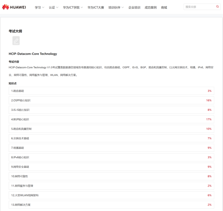Click the 6% value for 大型WLAN组网架构
223x211 pixels.
(x=209, y=195)
